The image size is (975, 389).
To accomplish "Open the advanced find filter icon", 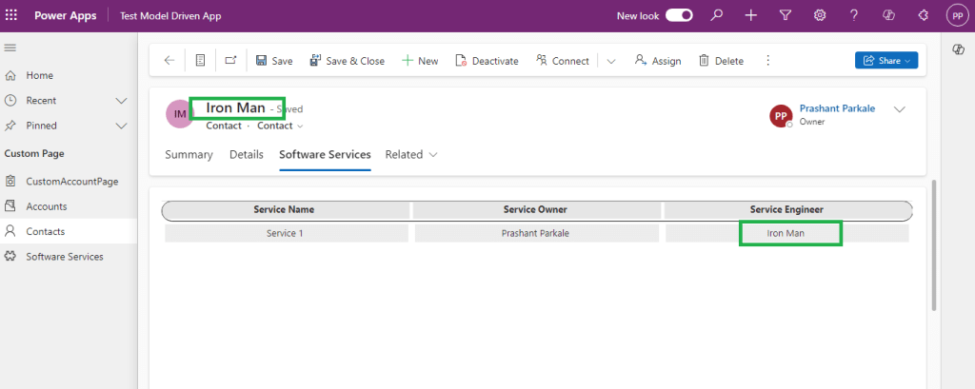I will [786, 15].
